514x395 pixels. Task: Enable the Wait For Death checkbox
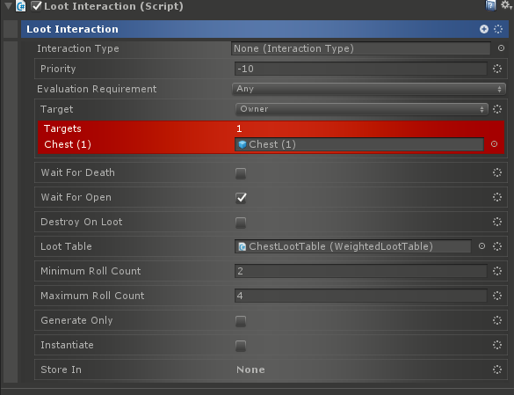click(241, 173)
